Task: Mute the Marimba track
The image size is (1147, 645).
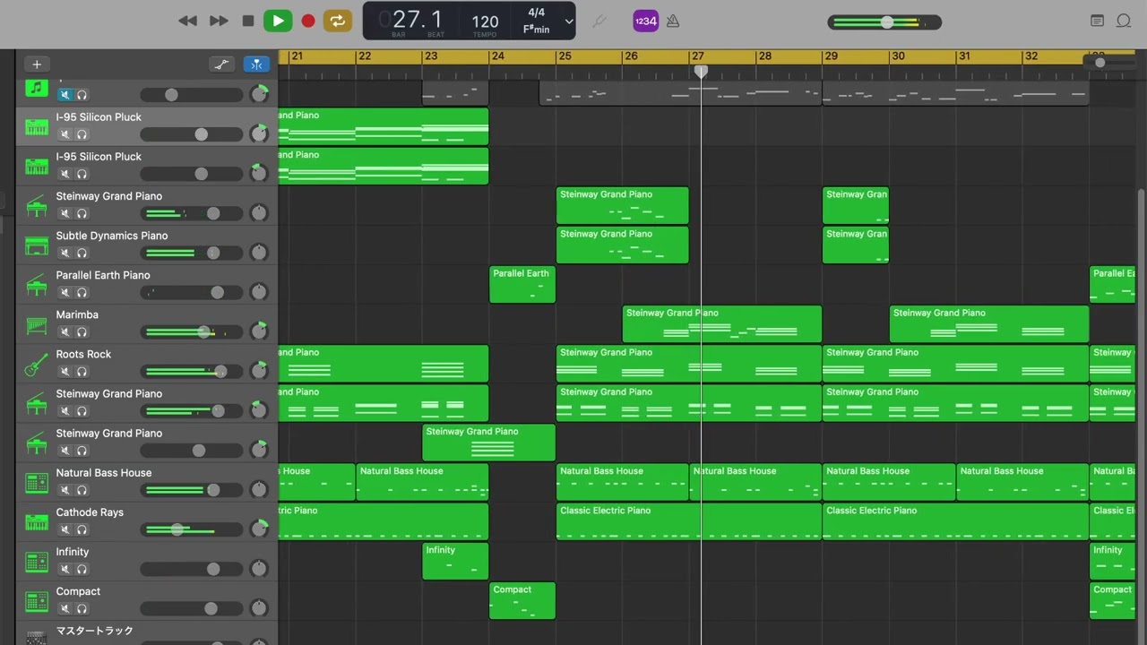Action: [65, 331]
